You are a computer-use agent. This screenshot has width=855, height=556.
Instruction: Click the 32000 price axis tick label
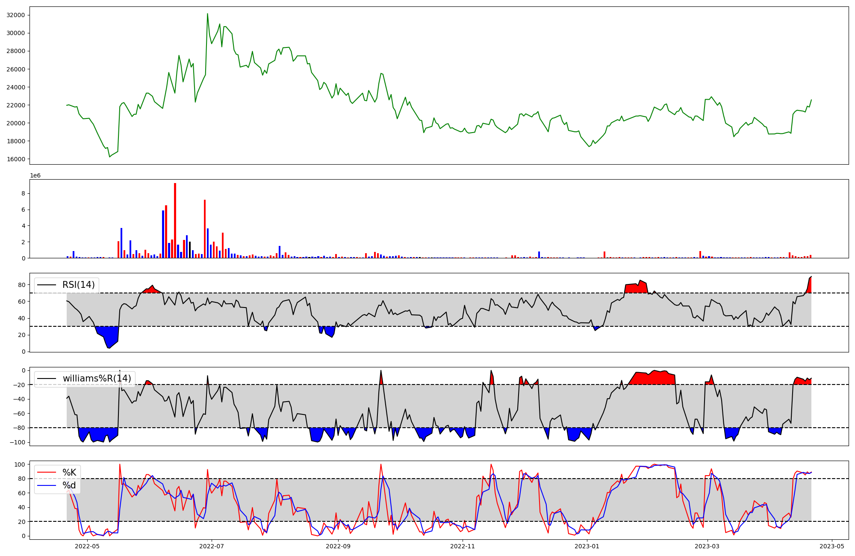[16, 15]
